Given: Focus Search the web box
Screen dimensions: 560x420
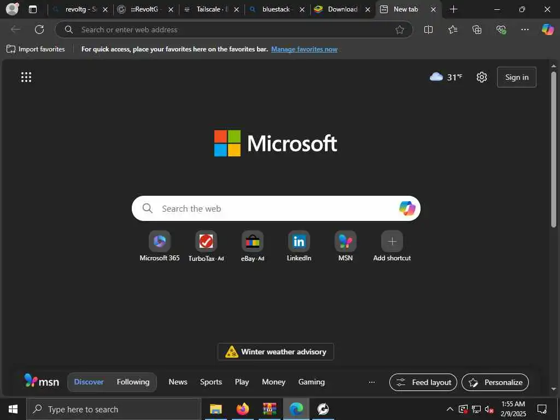Looking at the screenshot, I should point(276,208).
